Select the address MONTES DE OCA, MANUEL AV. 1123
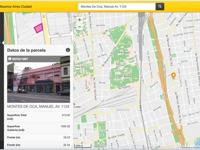The height and width of the screenshot is (150, 200). point(38,107)
